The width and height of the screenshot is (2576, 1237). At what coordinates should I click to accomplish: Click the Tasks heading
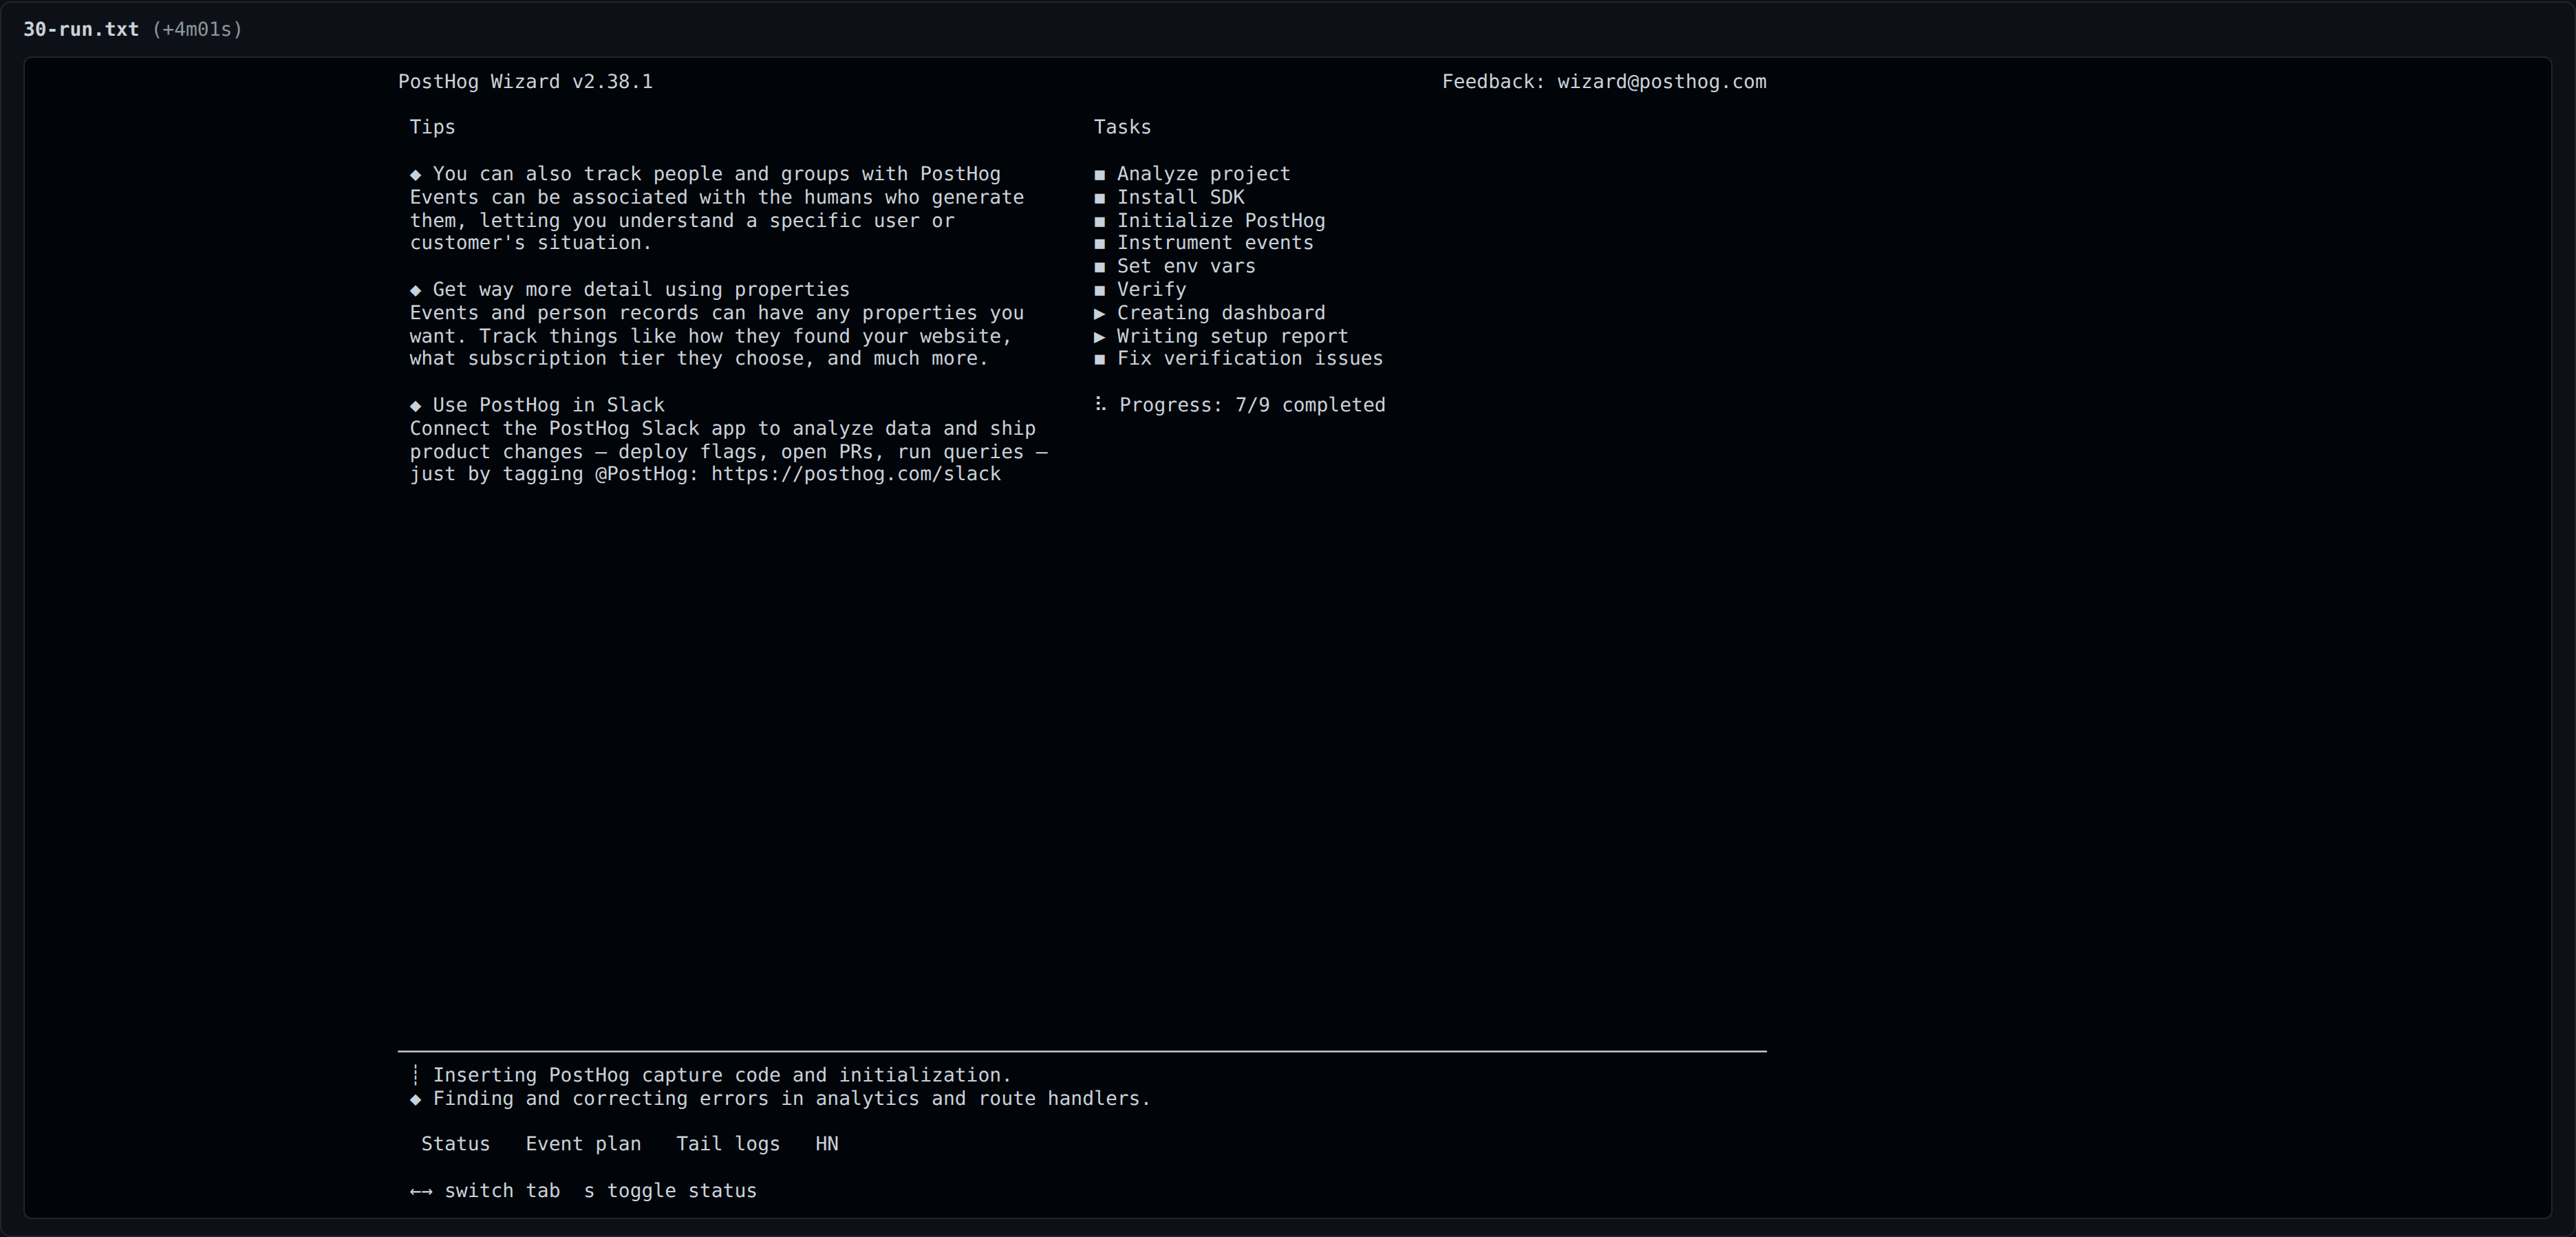1122,127
